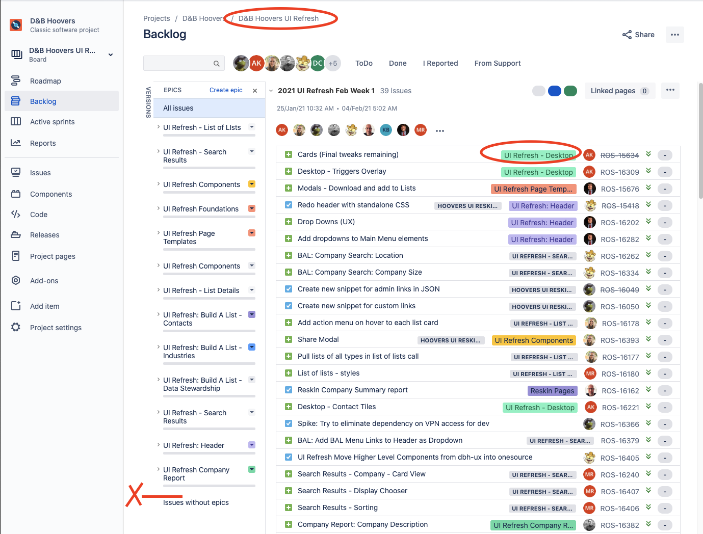Go to Projects breadcrumb
The height and width of the screenshot is (534, 703).
157,18
